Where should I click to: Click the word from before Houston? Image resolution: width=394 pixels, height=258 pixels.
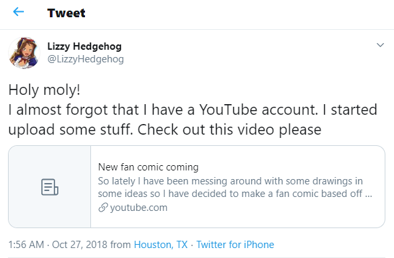point(121,245)
